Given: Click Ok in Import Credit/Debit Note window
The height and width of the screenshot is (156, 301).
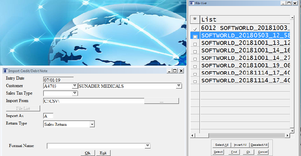Looking at the screenshot, I should [x=88, y=153].
